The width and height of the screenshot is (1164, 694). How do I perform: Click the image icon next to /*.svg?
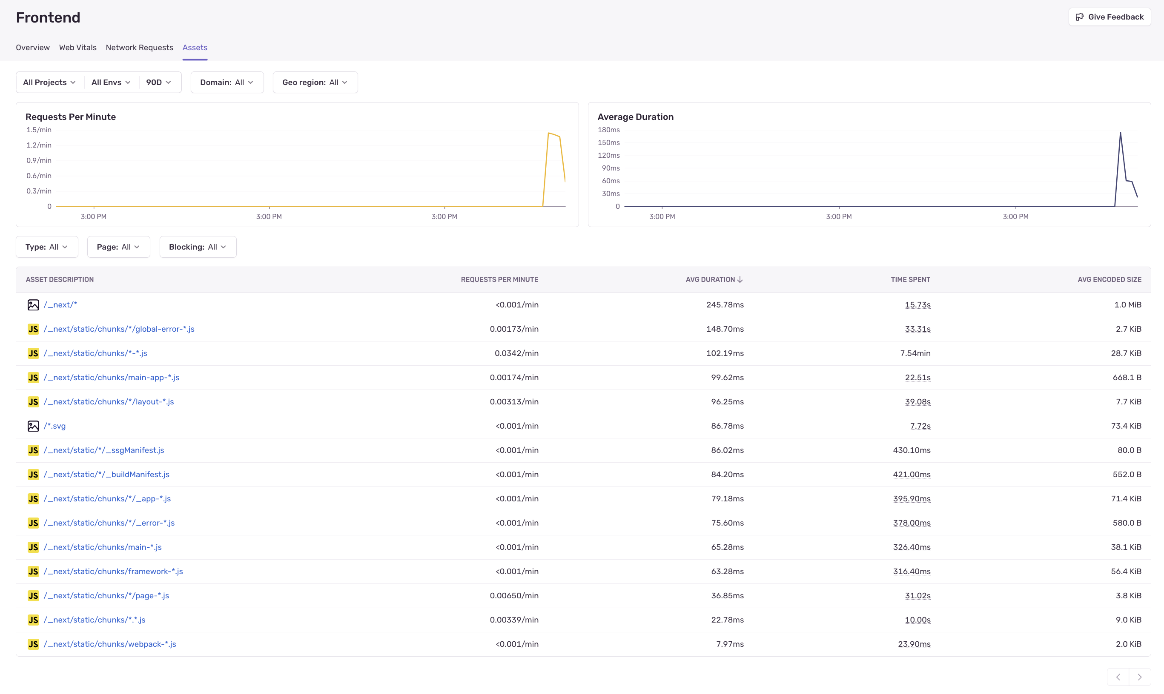[x=33, y=426]
